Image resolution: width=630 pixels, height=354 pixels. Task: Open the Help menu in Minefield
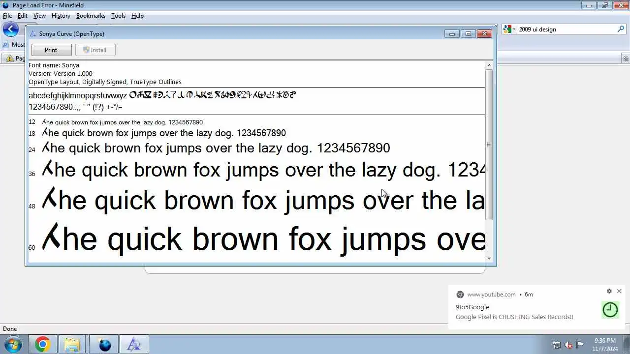coord(137,16)
